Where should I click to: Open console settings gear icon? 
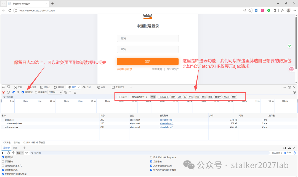pyautogui.click(x=294, y=153)
